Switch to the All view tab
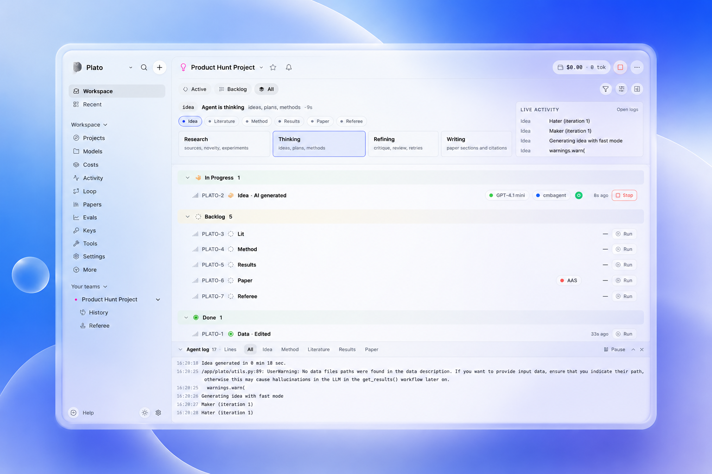 pyautogui.click(x=267, y=89)
